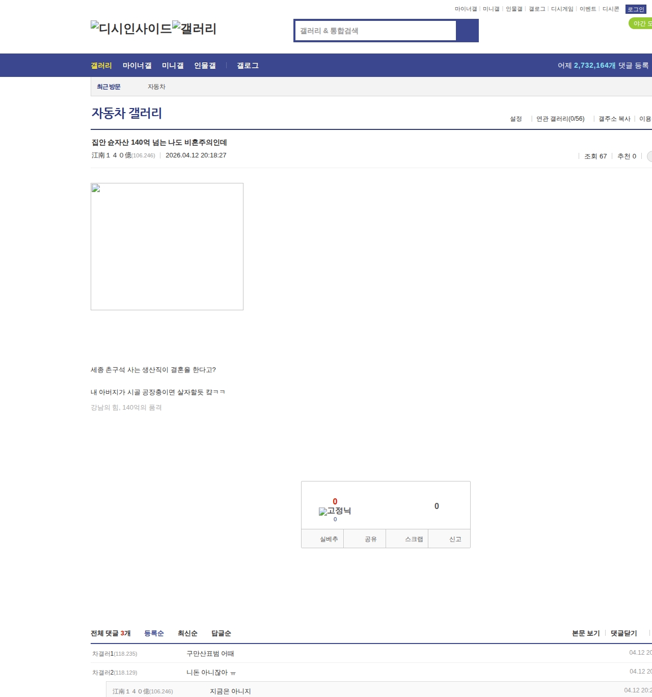Click the 갤러리 logo next to DCInside

point(194,29)
